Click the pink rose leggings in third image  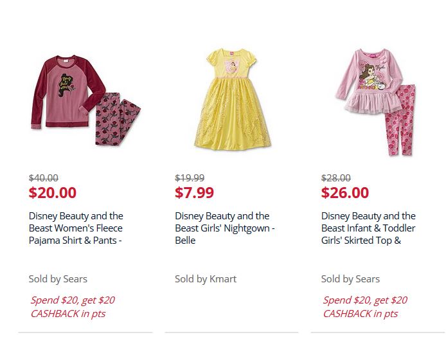[x=400, y=121]
